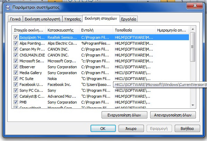Open the Υπηρεσίες tab

pyautogui.click(x=72, y=19)
